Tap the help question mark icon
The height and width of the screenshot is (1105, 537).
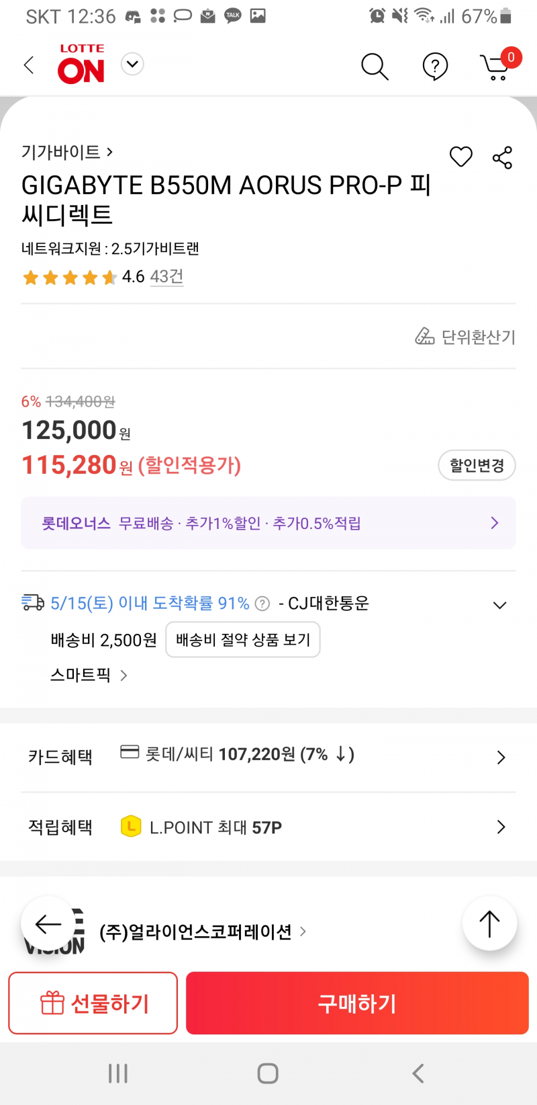point(435,67)
